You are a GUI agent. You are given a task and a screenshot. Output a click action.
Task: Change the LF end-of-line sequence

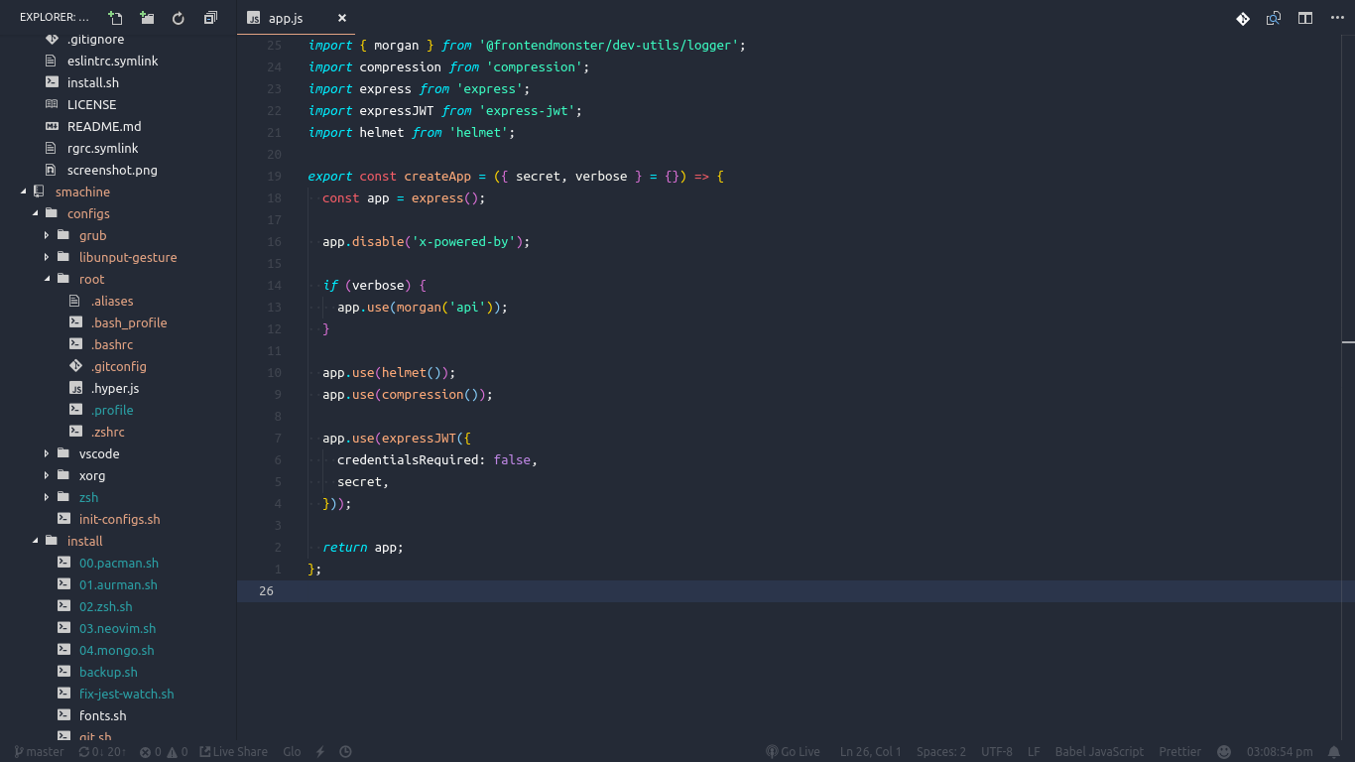1034,752
